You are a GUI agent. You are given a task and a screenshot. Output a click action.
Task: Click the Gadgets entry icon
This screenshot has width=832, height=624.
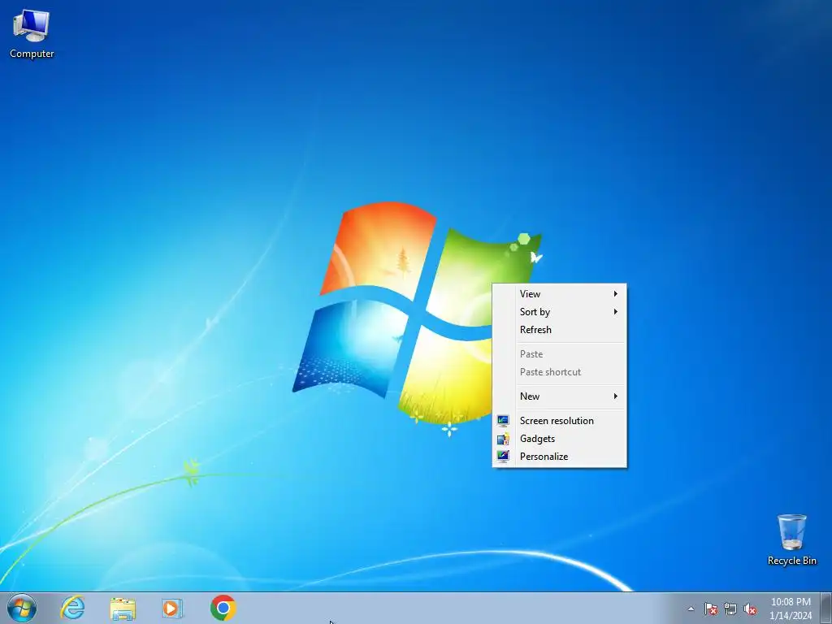tap(503, 439)
